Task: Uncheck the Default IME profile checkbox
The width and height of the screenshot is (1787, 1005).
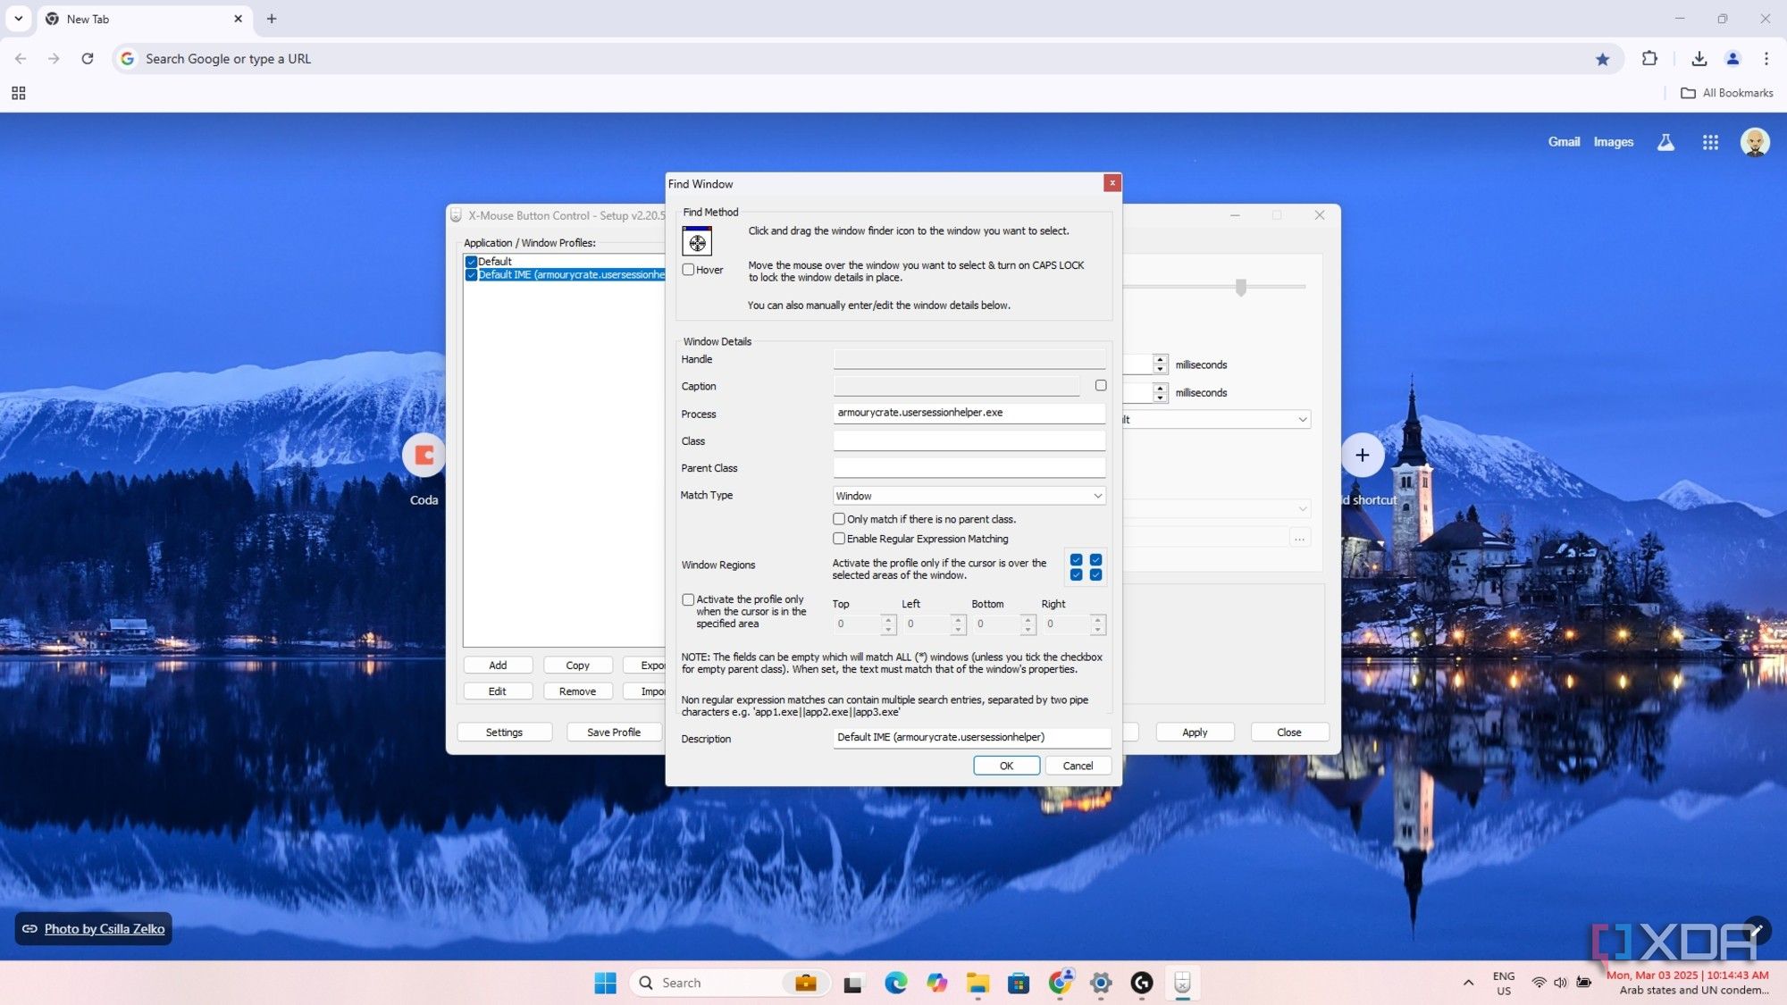Action: [471, 275]
